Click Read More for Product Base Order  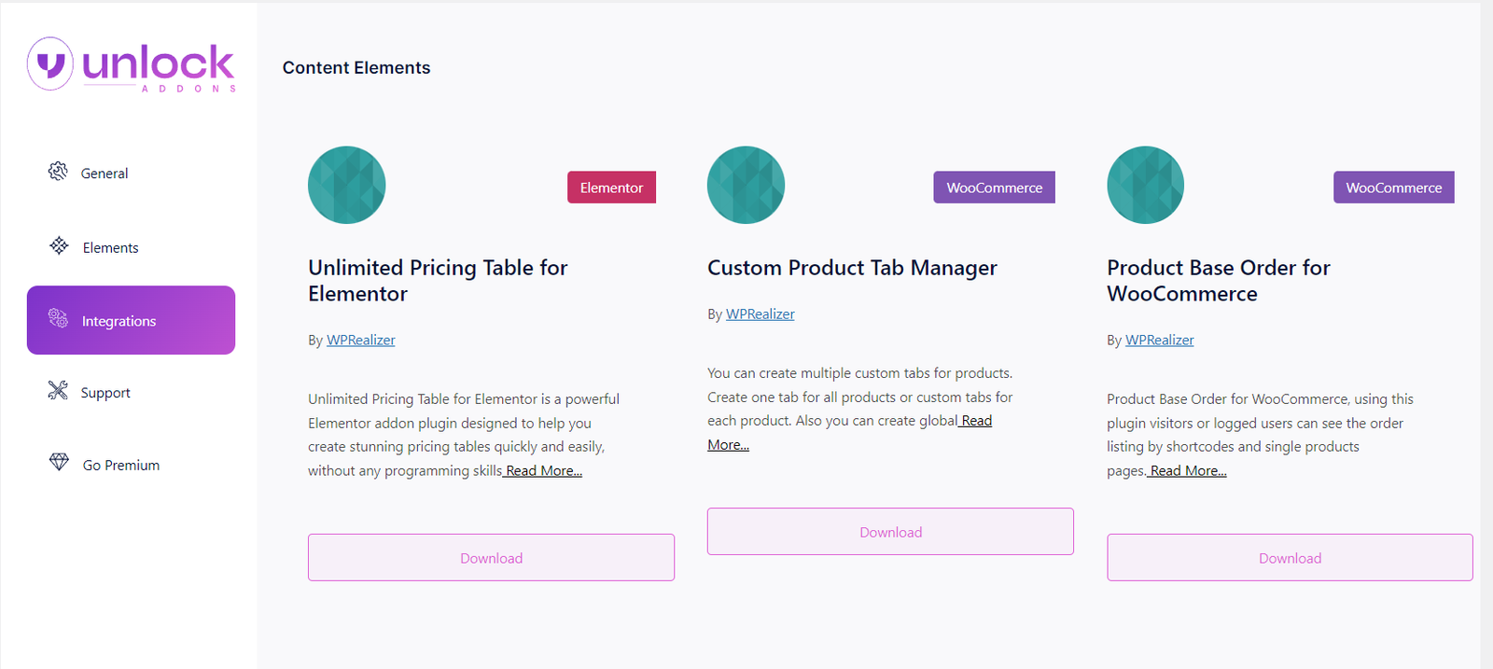[x=1186, y=471]
